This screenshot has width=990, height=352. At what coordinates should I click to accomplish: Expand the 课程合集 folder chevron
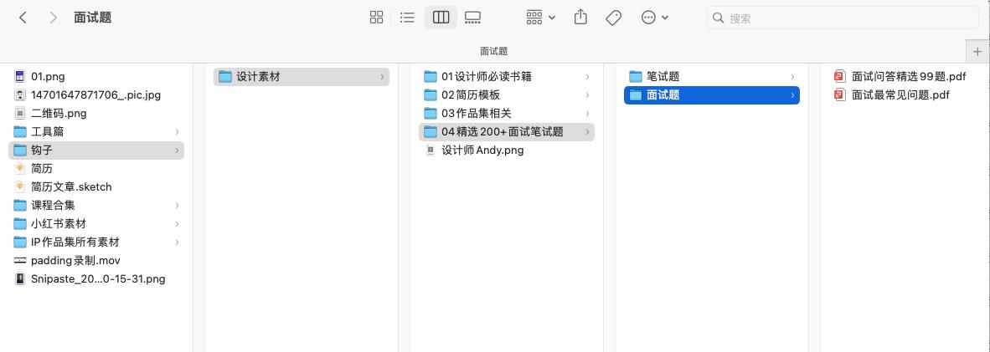click(x=178, y=205)
